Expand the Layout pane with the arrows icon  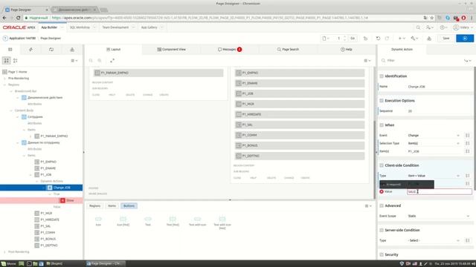pyautogui.click(x=112, y=61)
